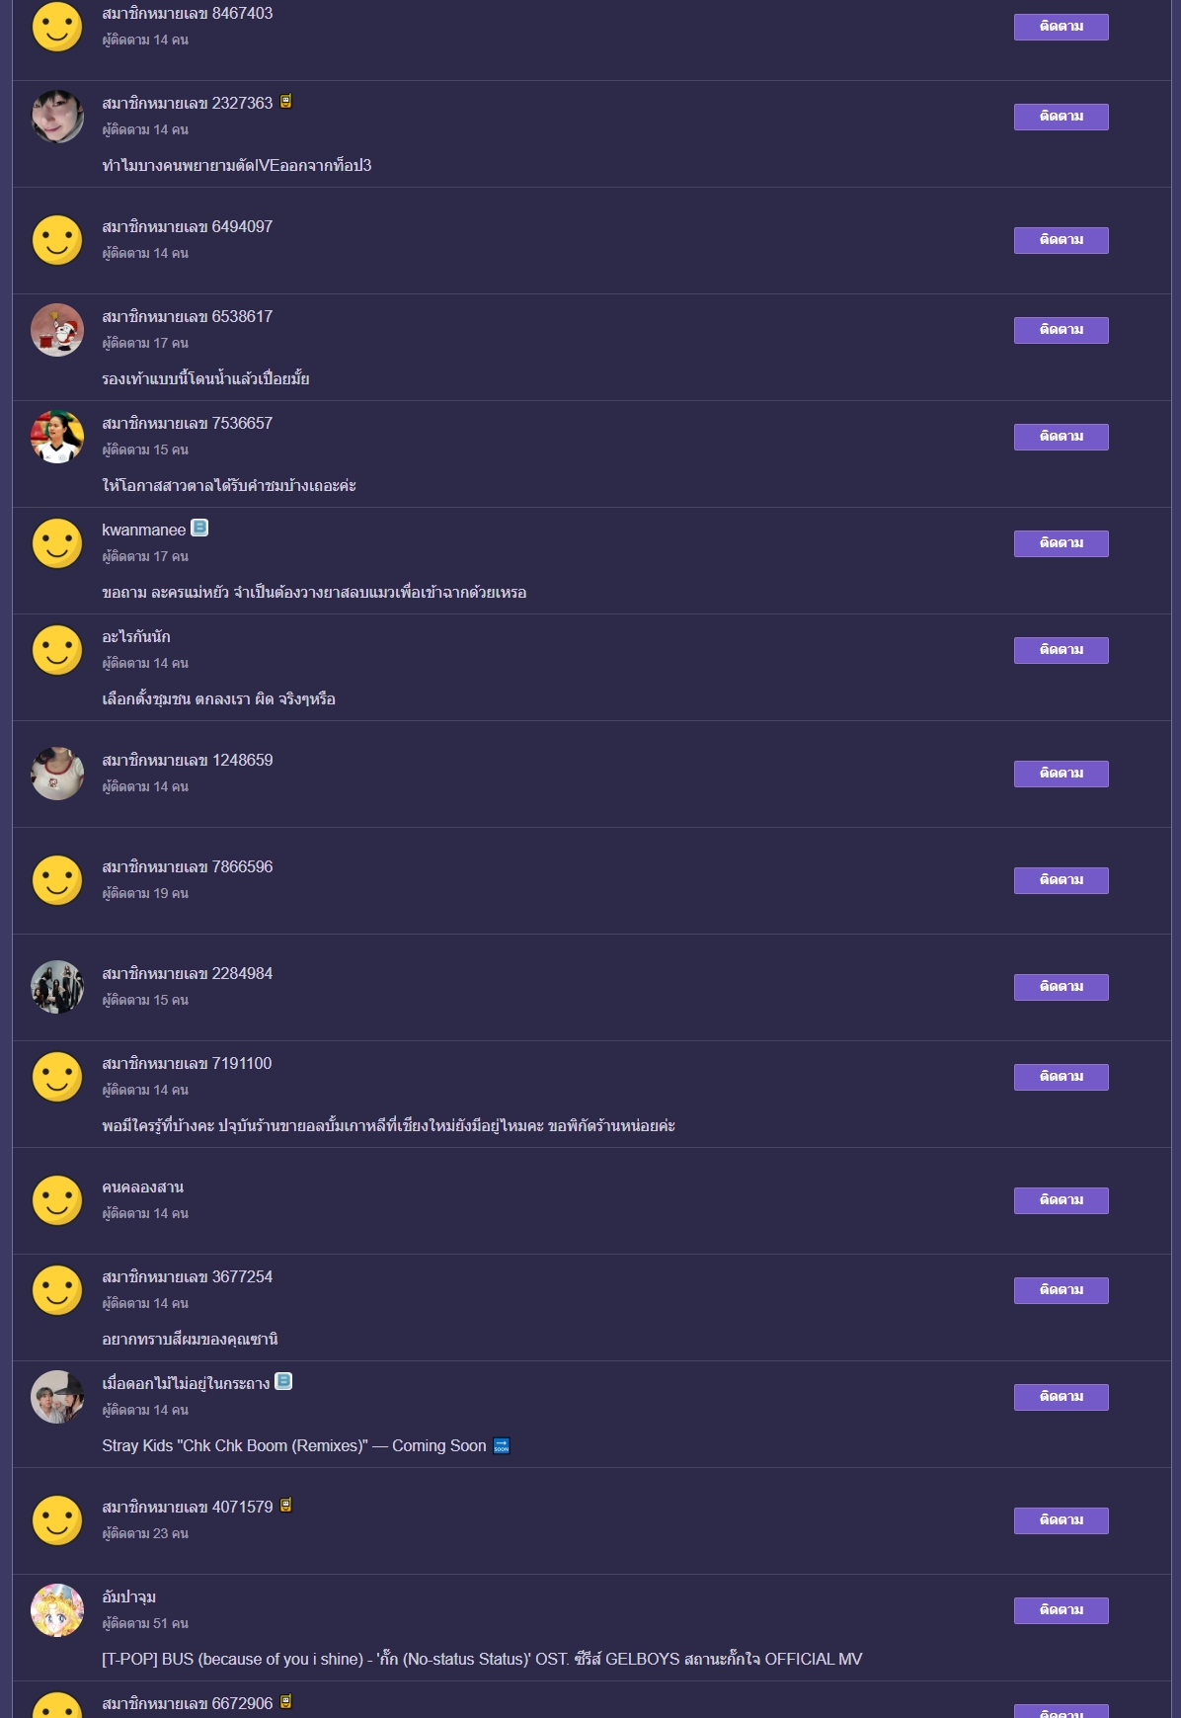The width and height of the screenshot is (1181, 1718).
Task: Click the yellow badge next to member 2327363
Action: click(285, 101)
